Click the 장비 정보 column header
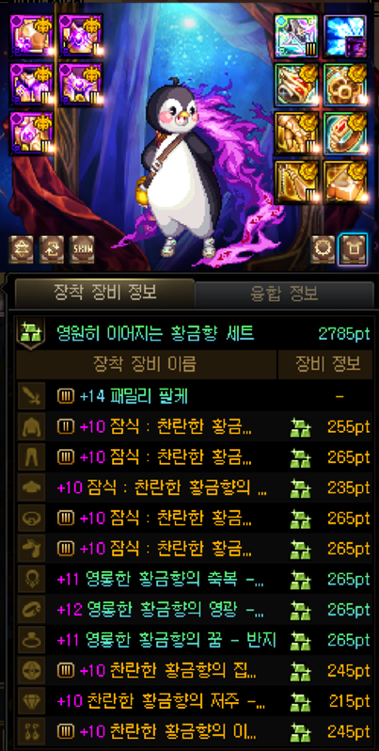Viewport: 379px width, 751px height. pyautogui.click(x=327, y=364)
